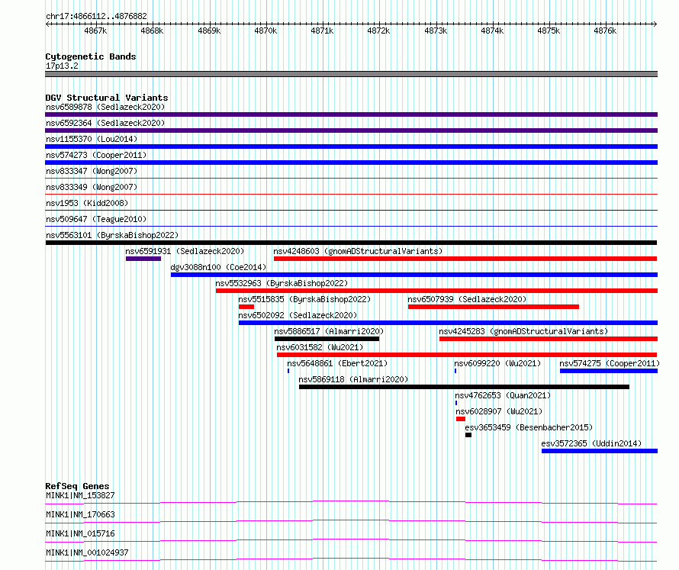Click the nsv509647 (Teague2010) label

pyautogui.click(x=96, y=219)
